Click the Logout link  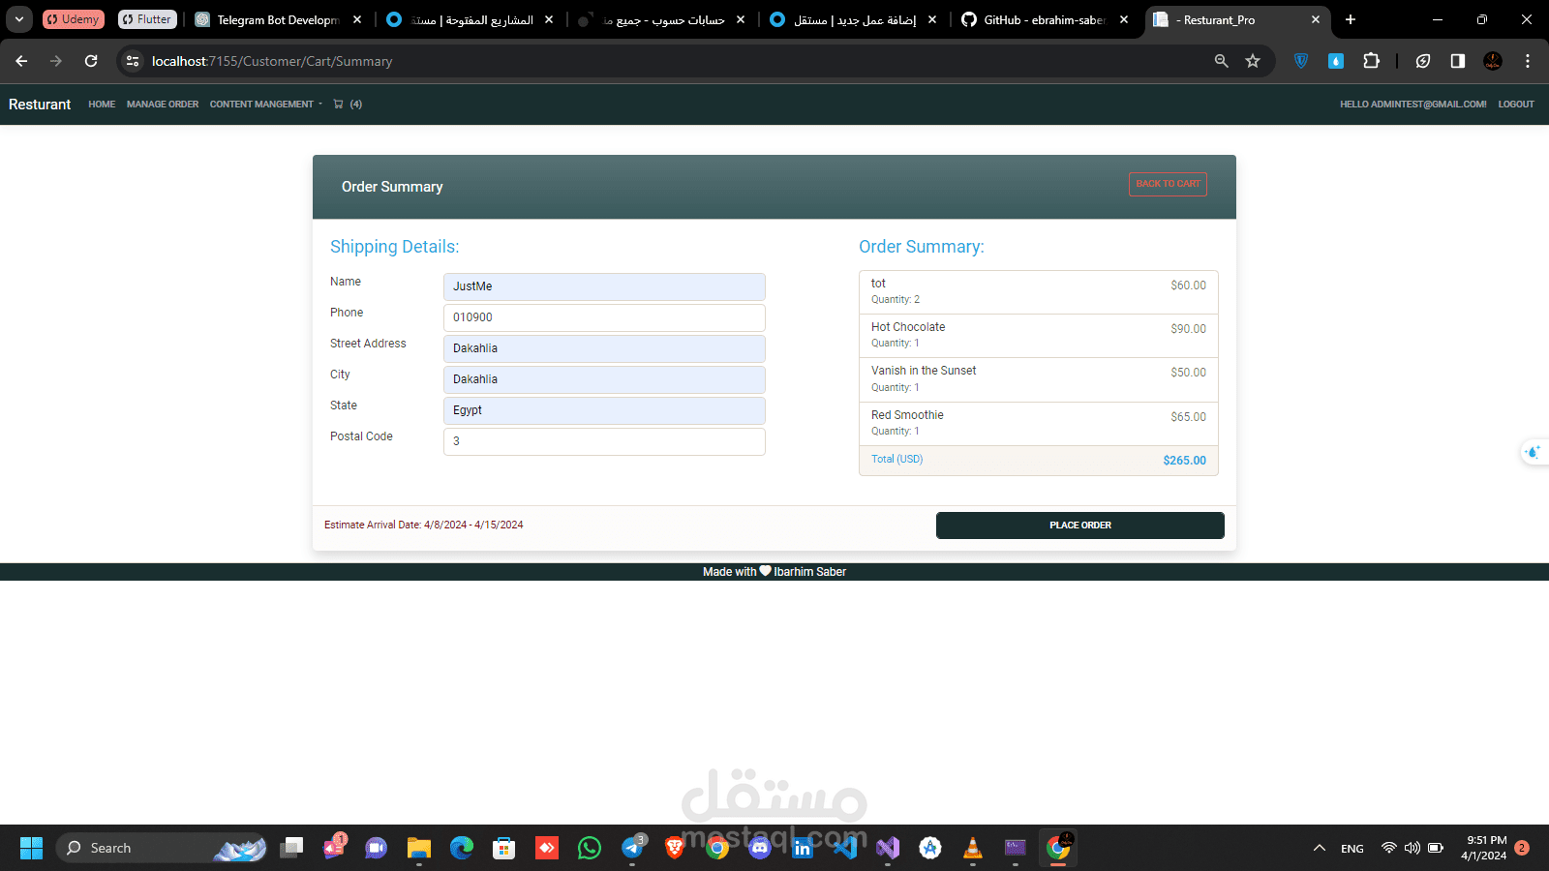tap(1516, 105)
